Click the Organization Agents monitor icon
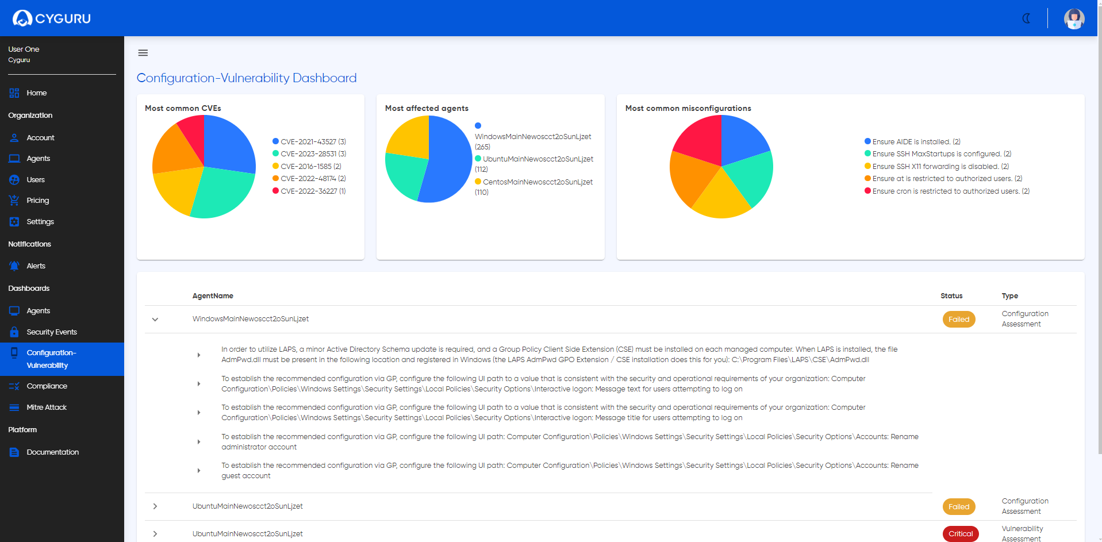The image size is (1102, 542). point(14,159)
